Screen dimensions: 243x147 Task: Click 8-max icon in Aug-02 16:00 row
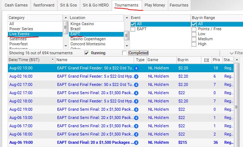point(136,77)
